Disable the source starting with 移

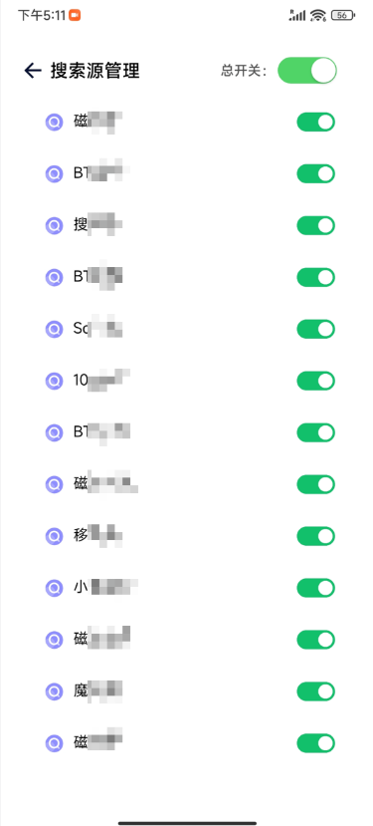click(x=315, y=536)
